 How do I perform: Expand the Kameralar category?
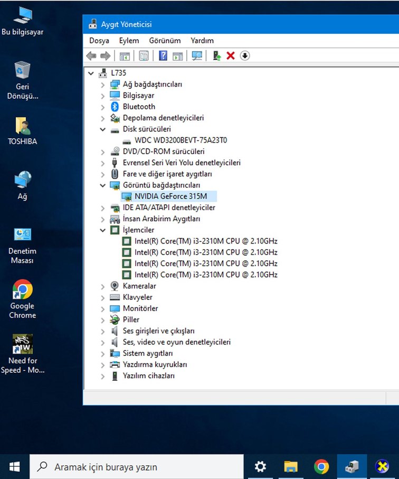(x=103, y=287)
